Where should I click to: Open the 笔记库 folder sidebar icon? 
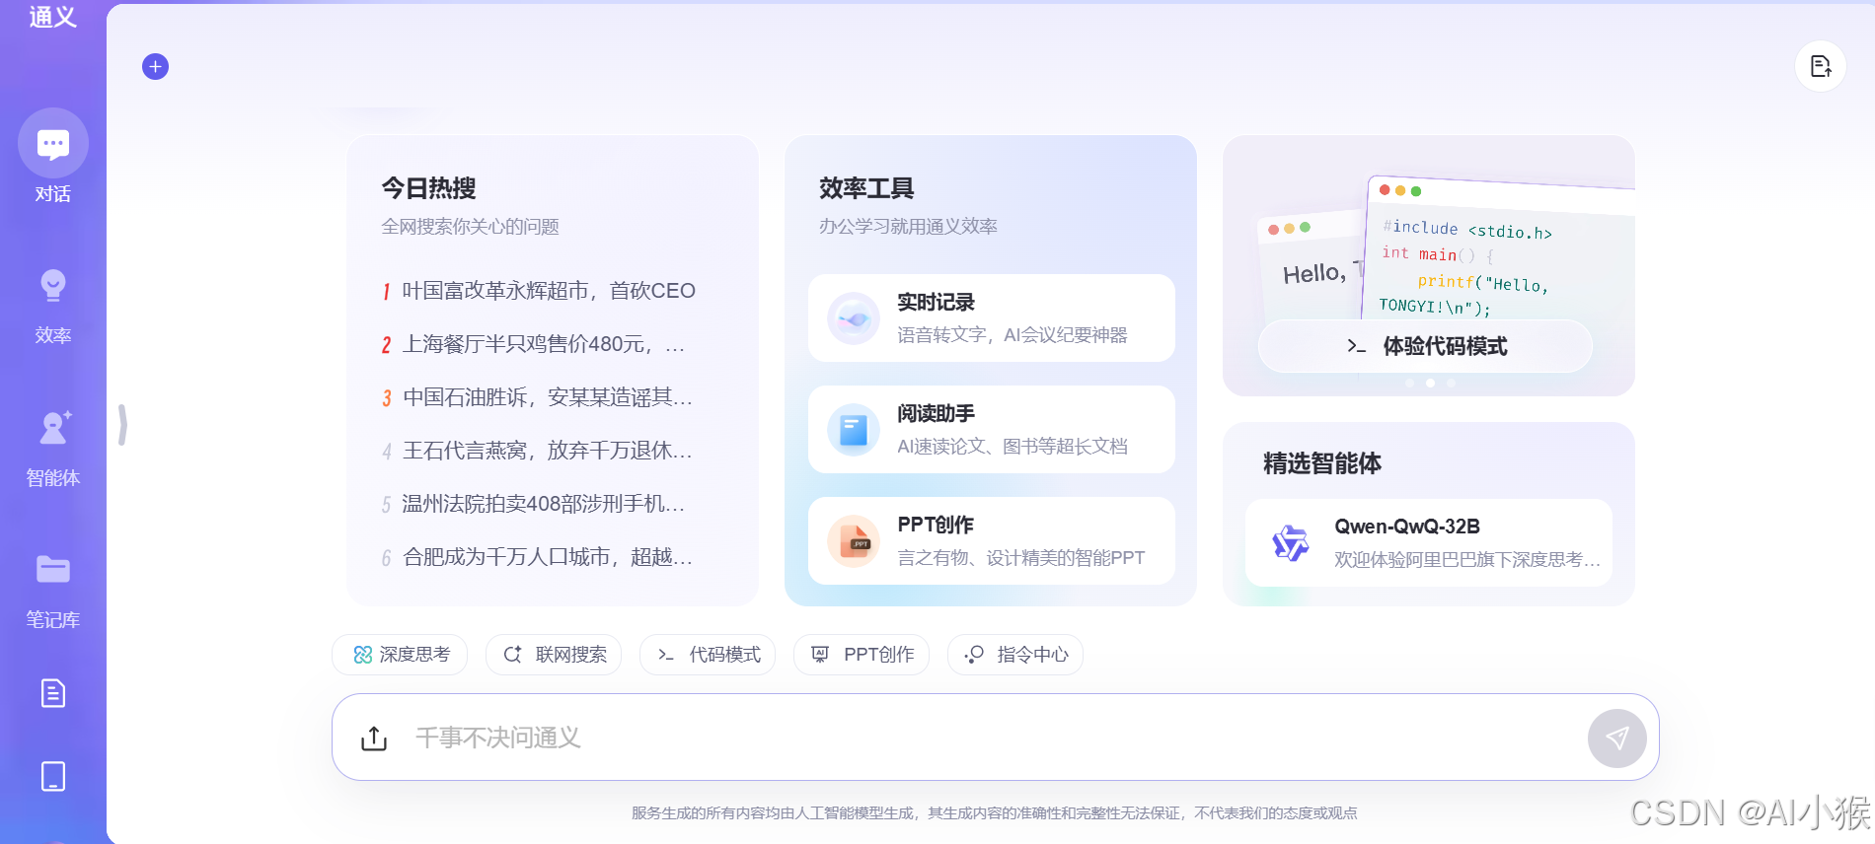click(53, 569)
